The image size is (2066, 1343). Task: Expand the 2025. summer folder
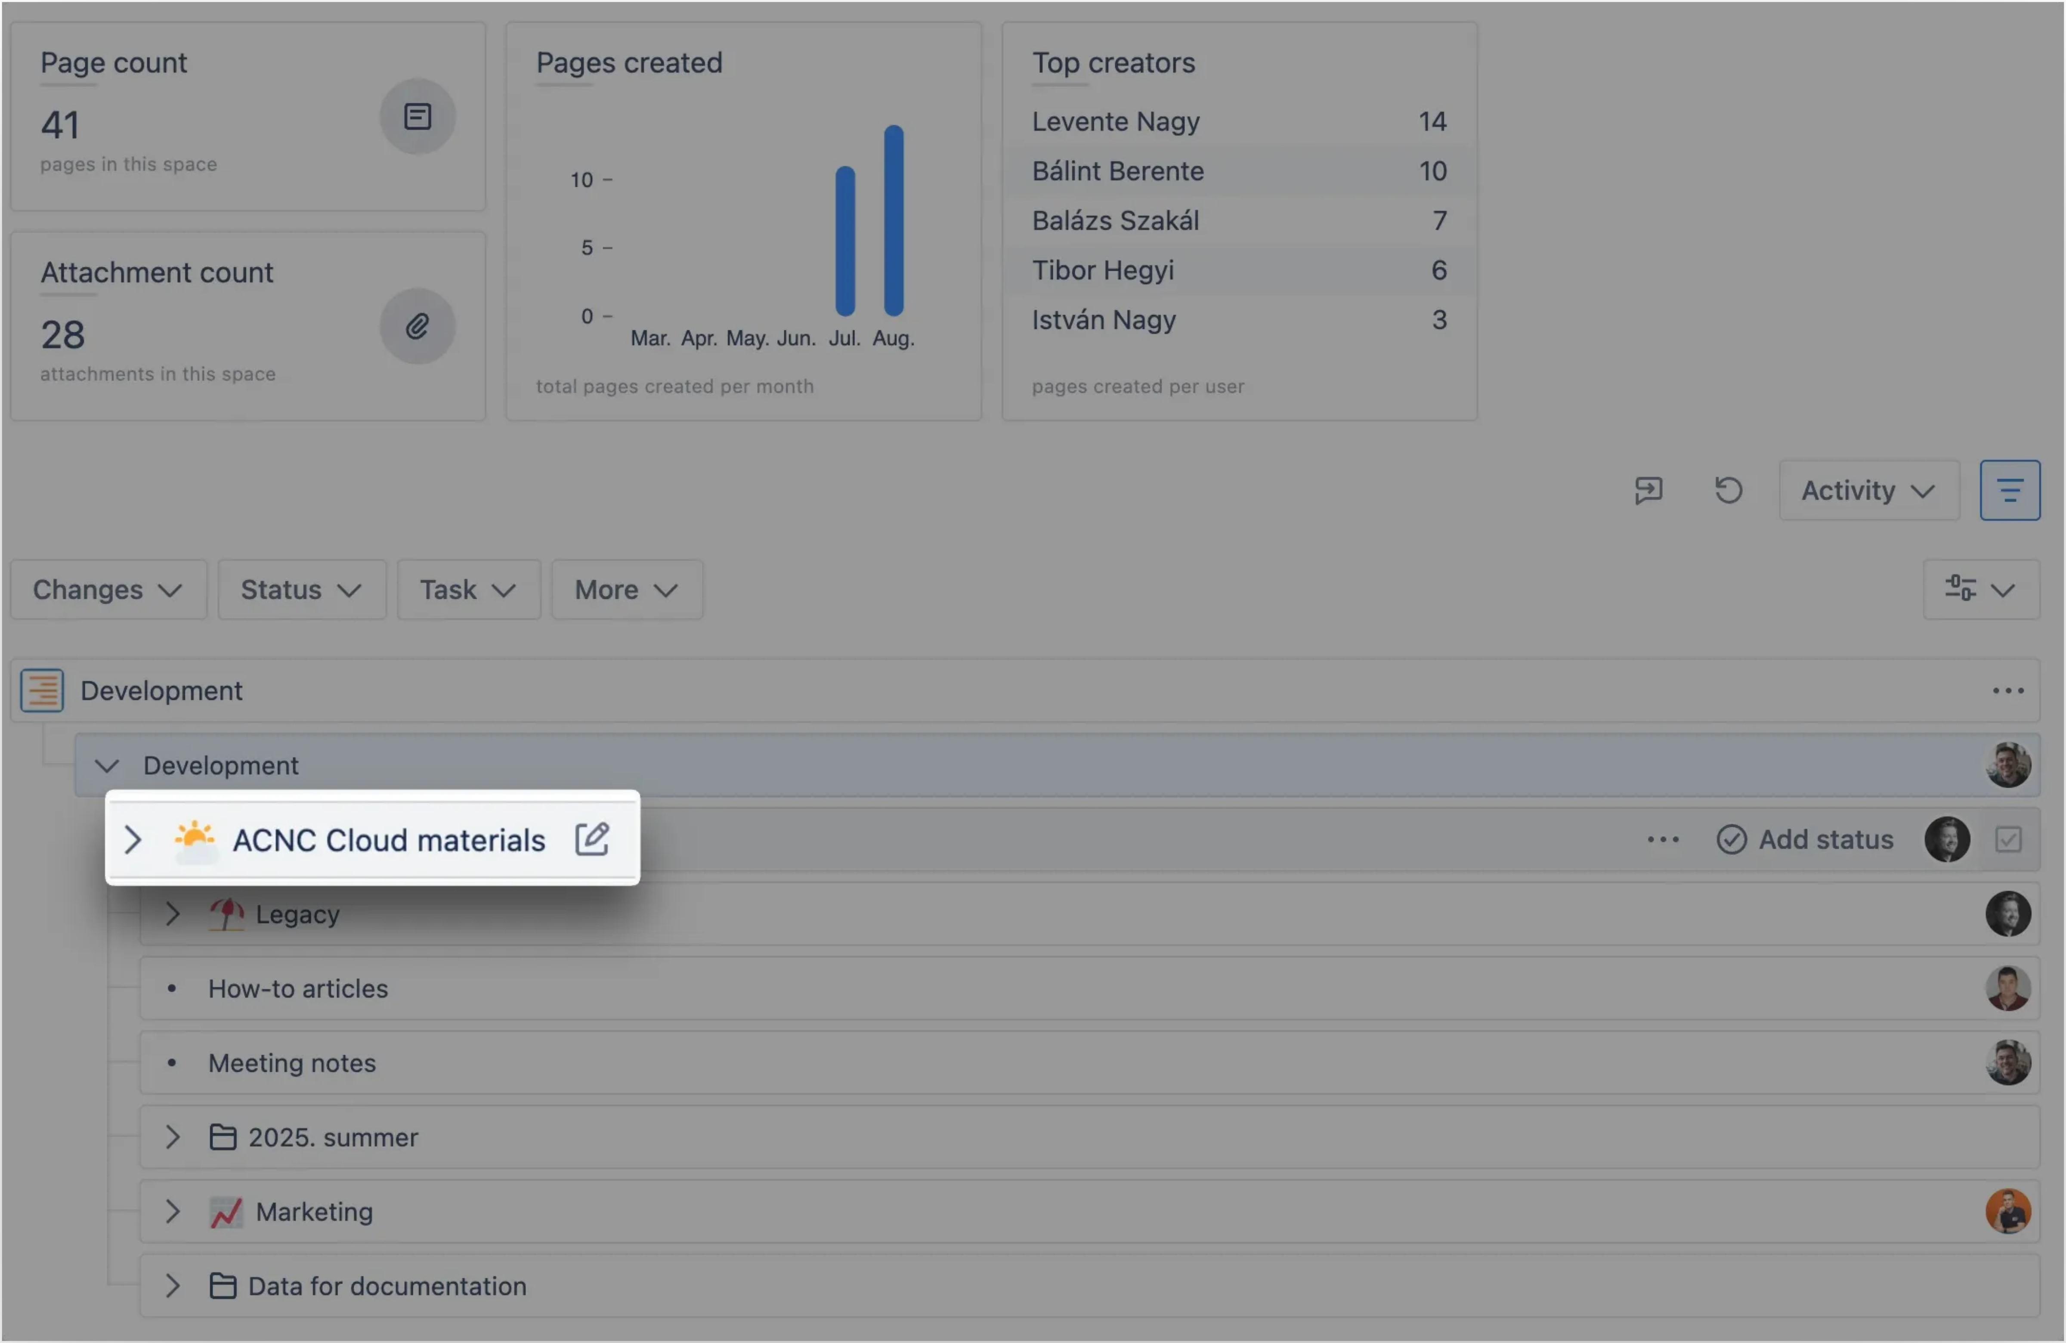coord(173,1137)
